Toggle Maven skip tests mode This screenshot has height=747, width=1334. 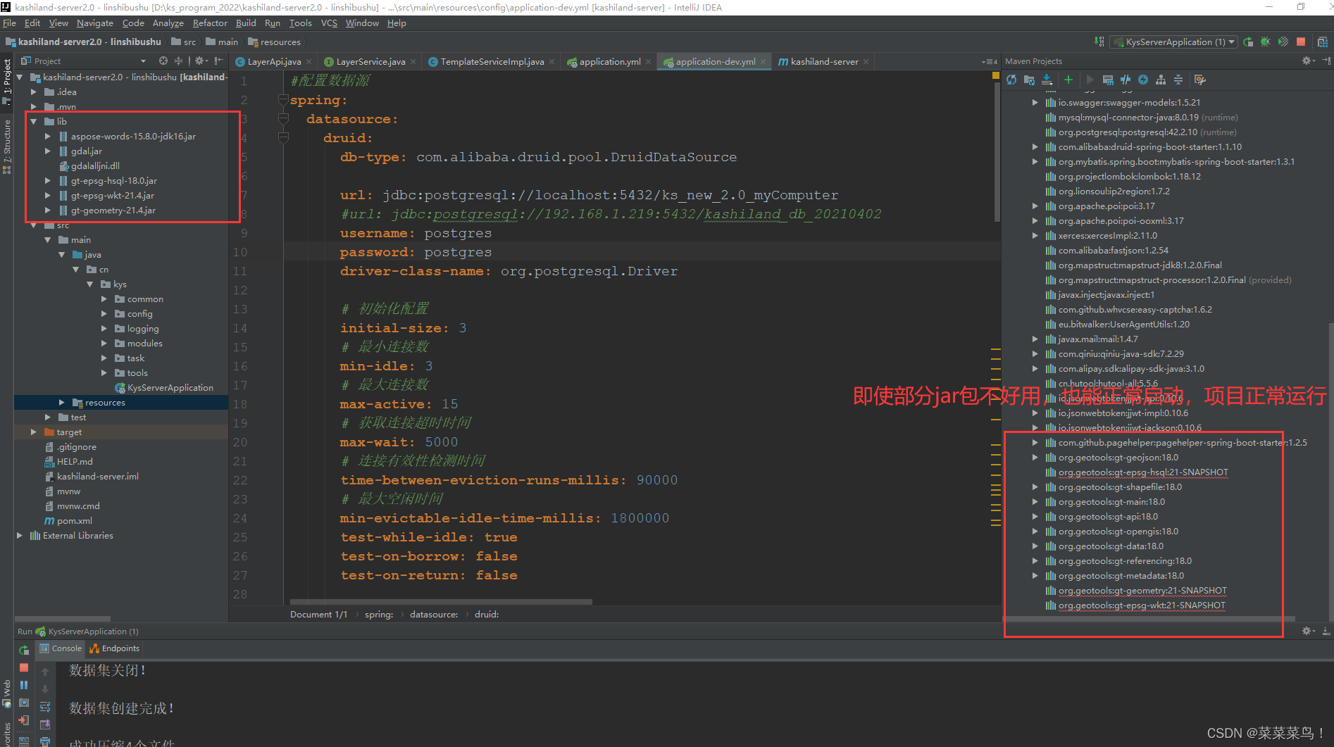point(1143,80)
